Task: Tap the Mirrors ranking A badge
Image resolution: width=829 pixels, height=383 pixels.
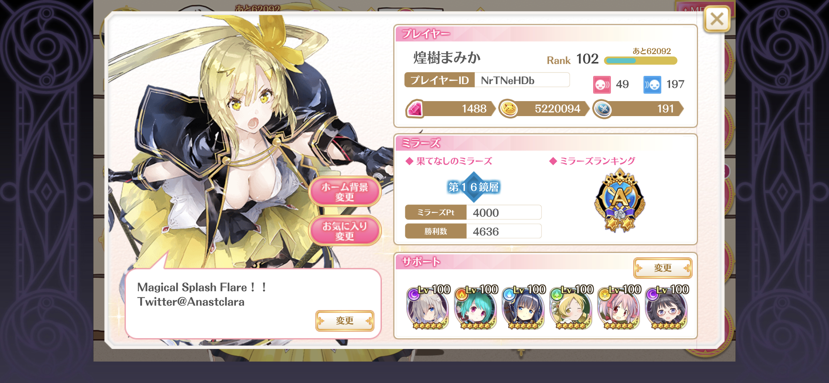Action: pyautogui.click(x=620, y=202)
